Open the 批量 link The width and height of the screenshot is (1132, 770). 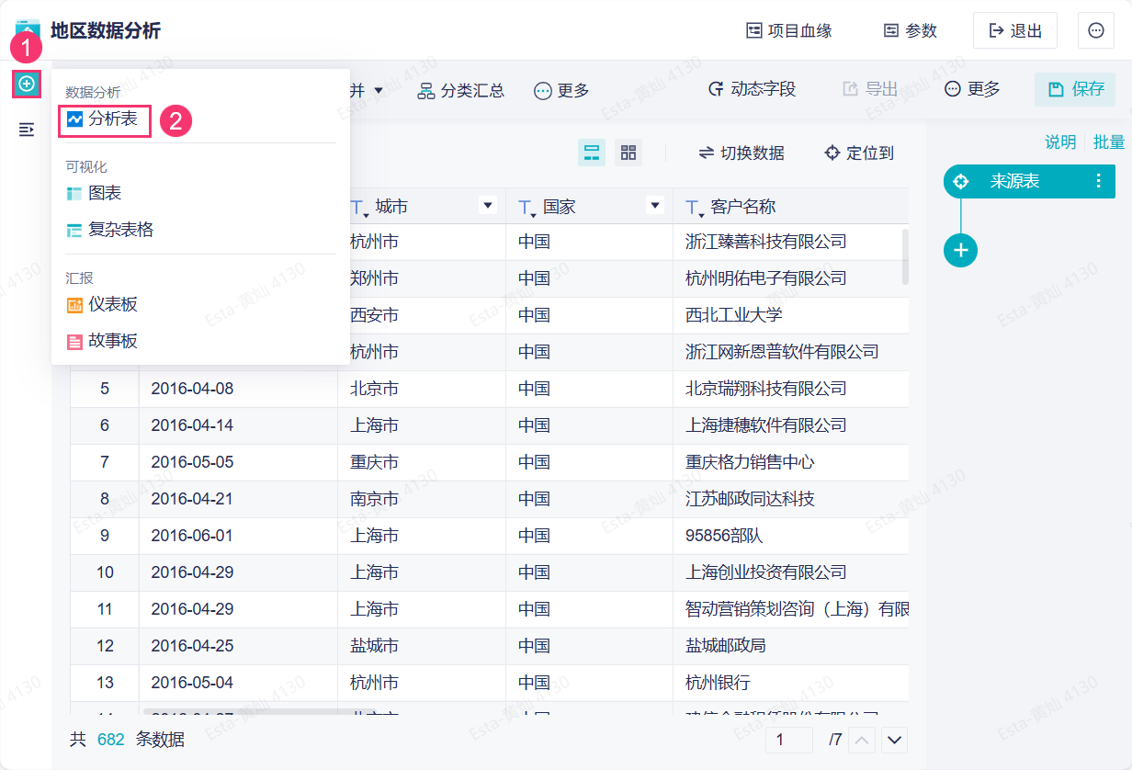(1109, 142)
